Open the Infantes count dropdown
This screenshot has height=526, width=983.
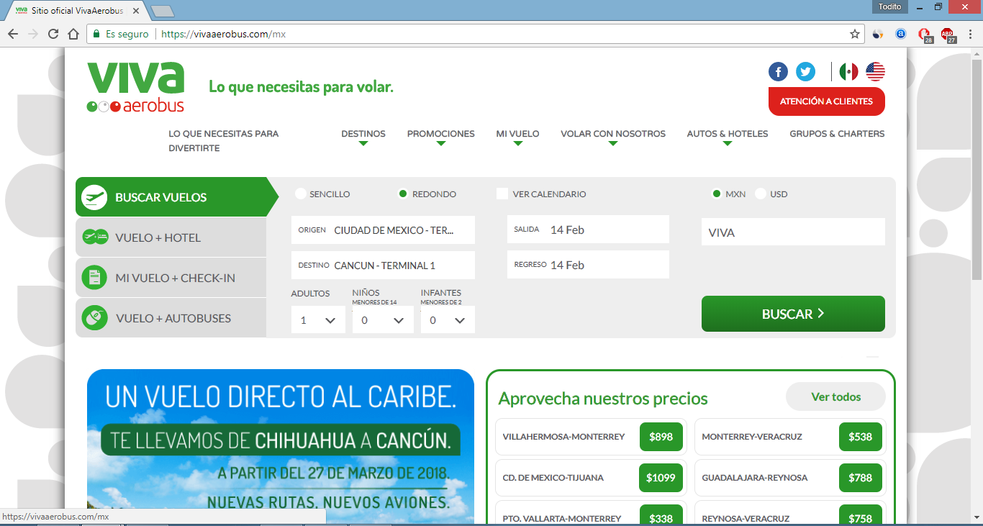(x=448, y=320)
